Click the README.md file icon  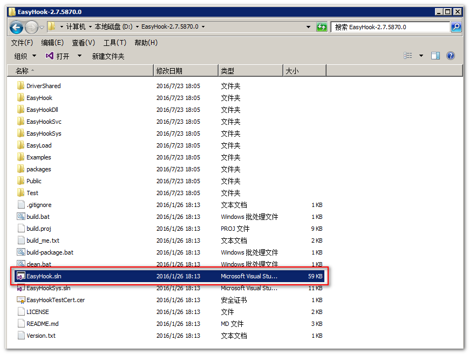click(x=21, y=323)
